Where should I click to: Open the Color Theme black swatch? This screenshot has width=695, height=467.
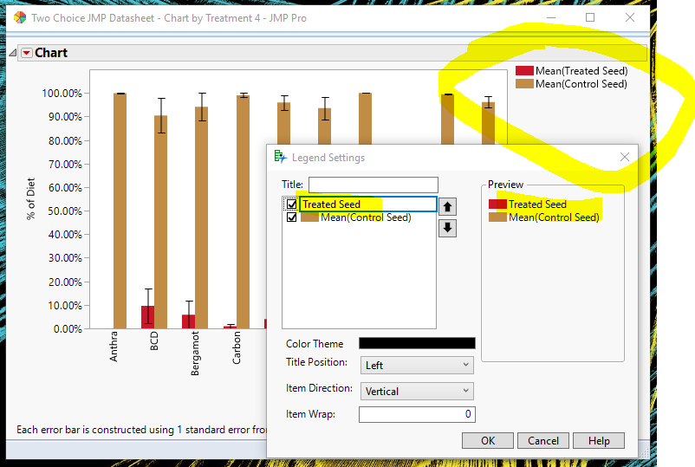pos(417,343)
